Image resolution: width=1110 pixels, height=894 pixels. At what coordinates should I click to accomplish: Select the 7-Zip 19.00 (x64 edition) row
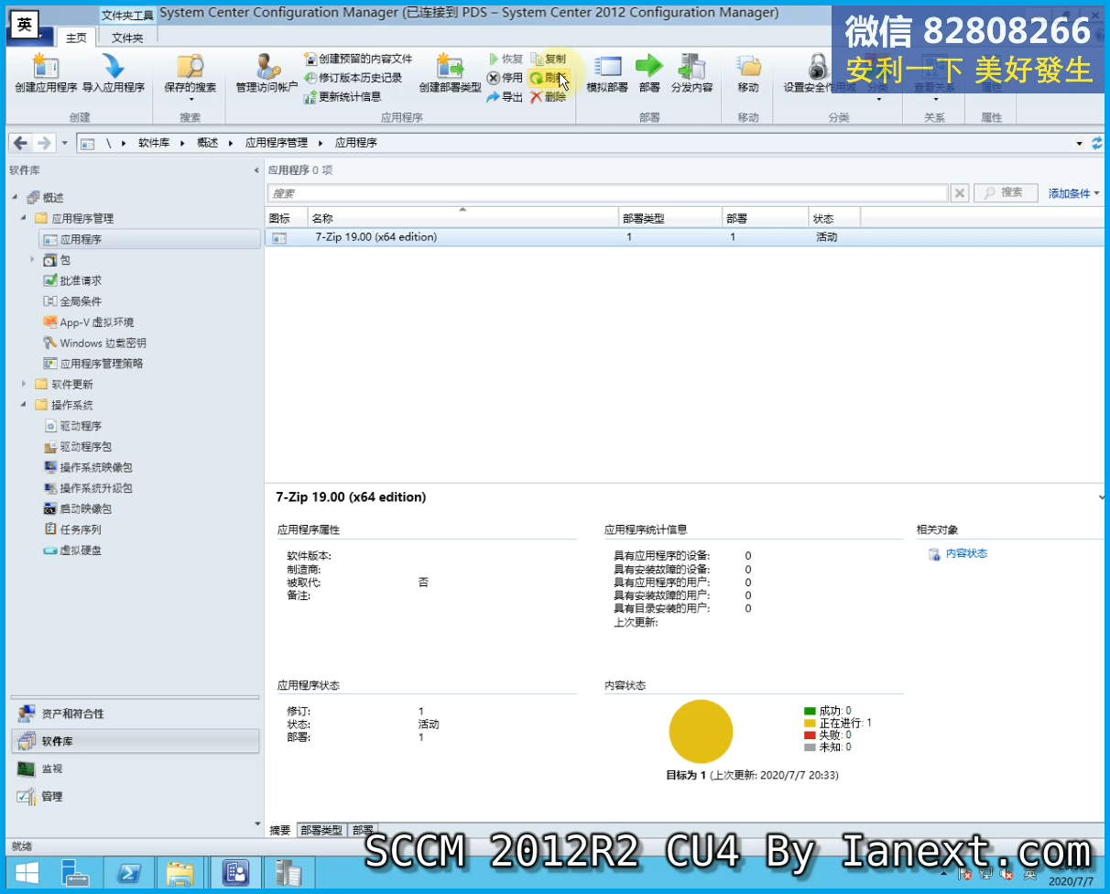683,237
